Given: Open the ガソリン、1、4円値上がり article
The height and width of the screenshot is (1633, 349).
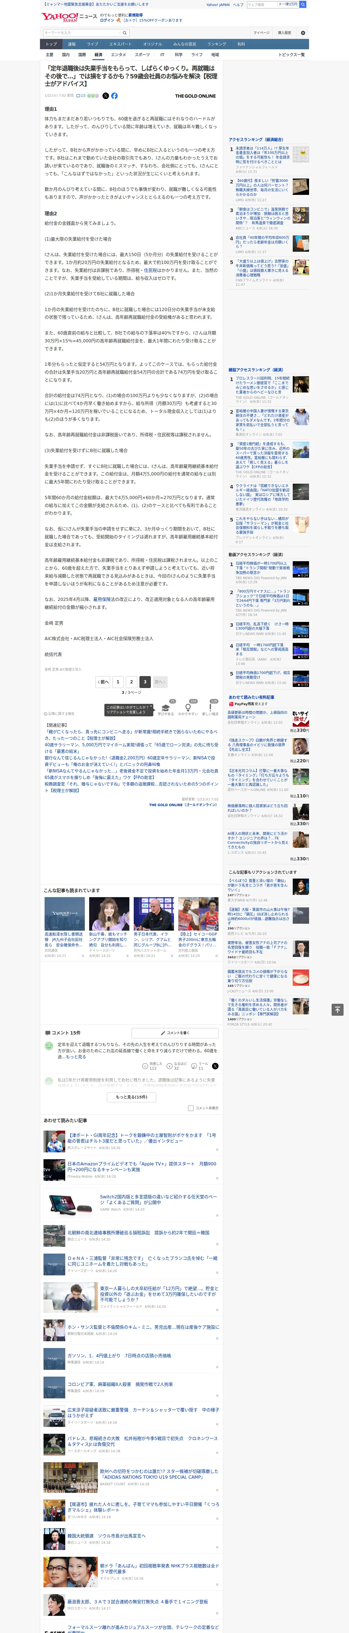Looking at the screenshot, I should click(x=119, y=1356).
